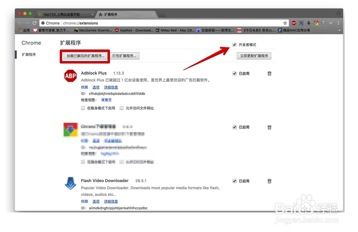Open Flash Video Downloader 选项 link
The height and width of the screenshot is (232, 358).
tap(96, 202)
